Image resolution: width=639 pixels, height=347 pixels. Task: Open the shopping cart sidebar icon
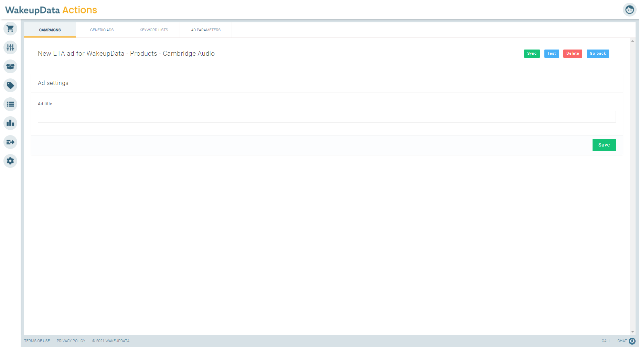[x=10, y=29]
